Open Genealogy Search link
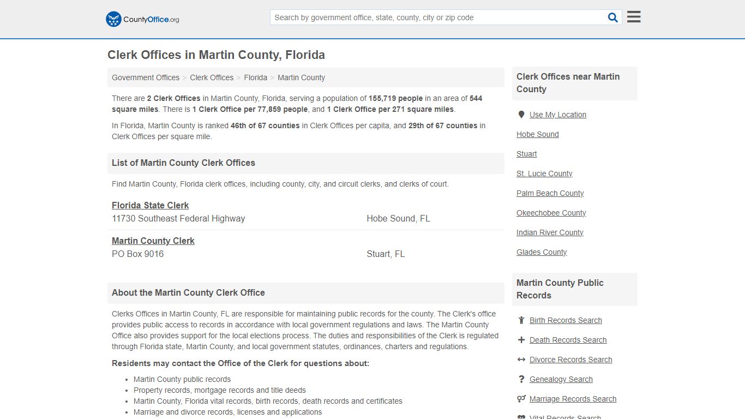Image resolution: width=745 pixels, height=419 pixels. 561,379
